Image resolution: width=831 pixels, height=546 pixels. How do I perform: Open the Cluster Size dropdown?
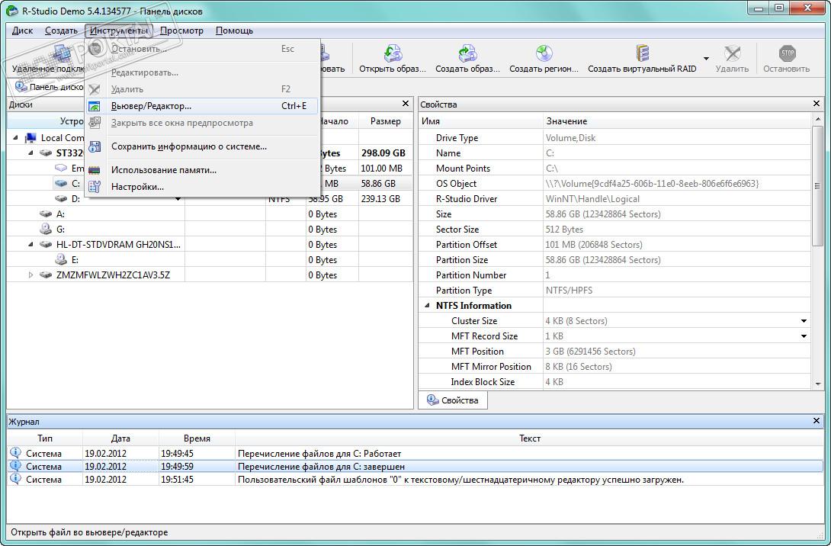point(804,321)
